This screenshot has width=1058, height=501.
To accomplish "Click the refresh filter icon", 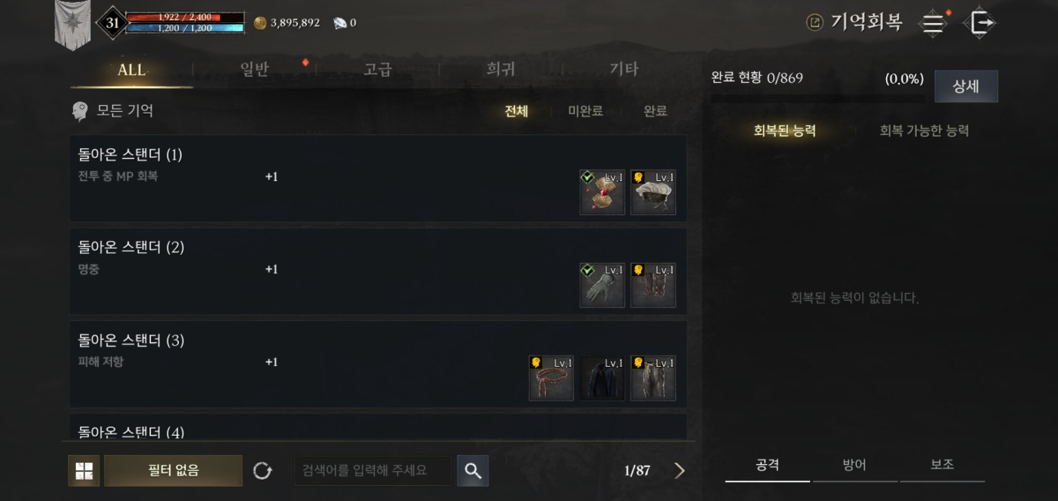I will [263, 470].
